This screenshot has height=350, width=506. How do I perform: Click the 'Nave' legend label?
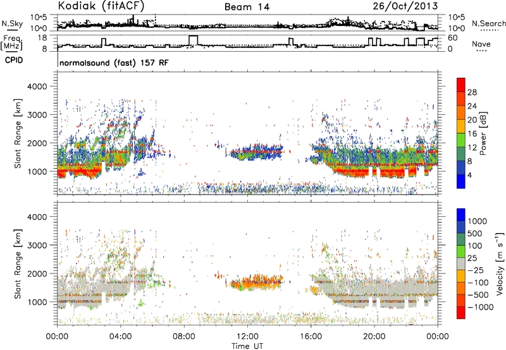pos(481,44)
